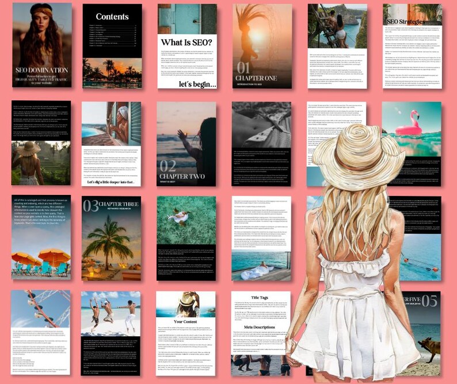Open the '02 Chapter Two' page thumbnail
The height and width of the screenshot is (384, 457).
(x=186, y=144)
